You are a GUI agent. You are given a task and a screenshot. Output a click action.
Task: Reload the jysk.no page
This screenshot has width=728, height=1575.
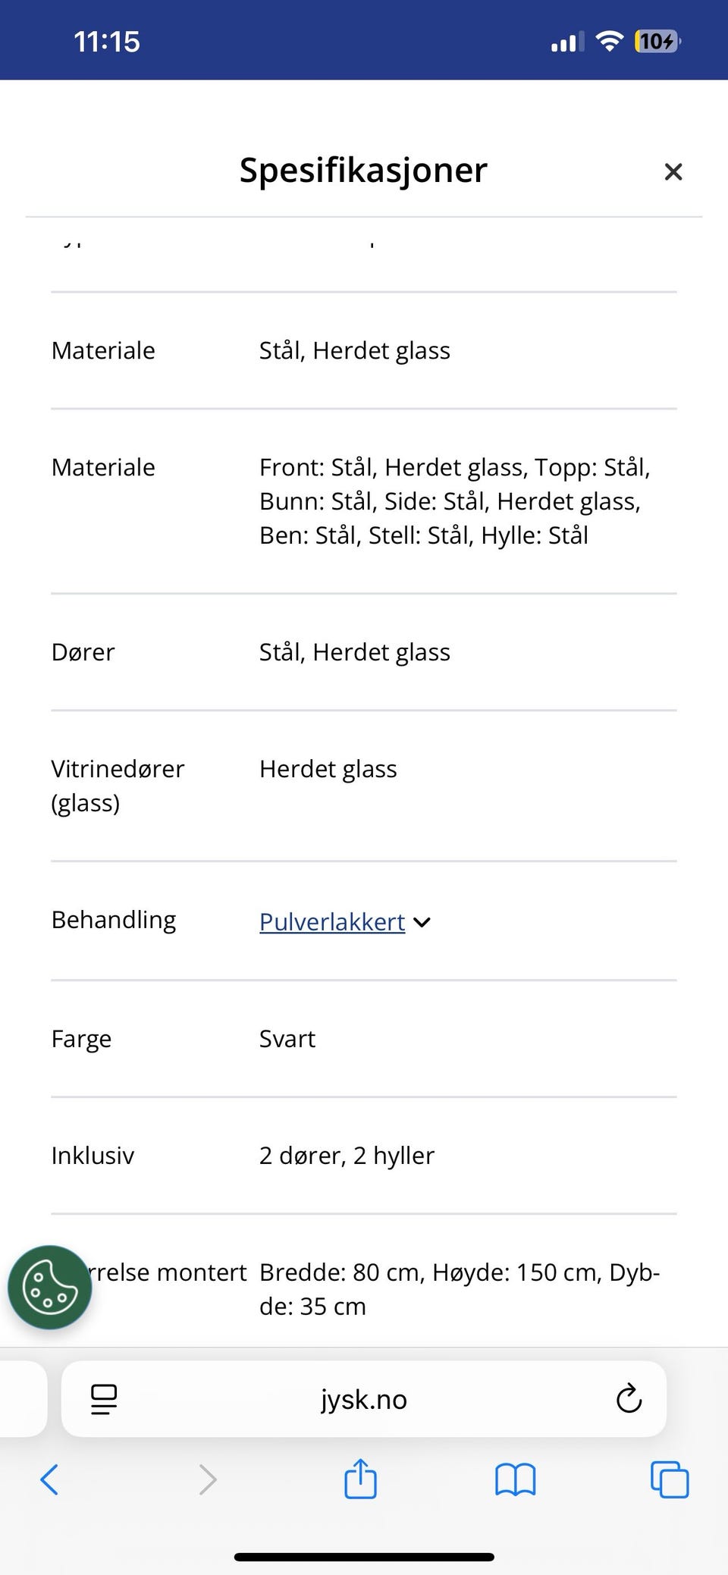tap(628, 1399)
